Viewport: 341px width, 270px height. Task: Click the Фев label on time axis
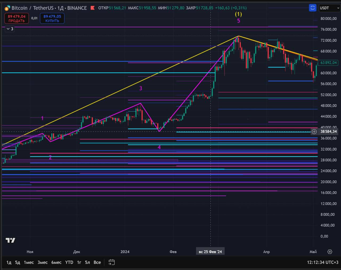pos(173,252)
